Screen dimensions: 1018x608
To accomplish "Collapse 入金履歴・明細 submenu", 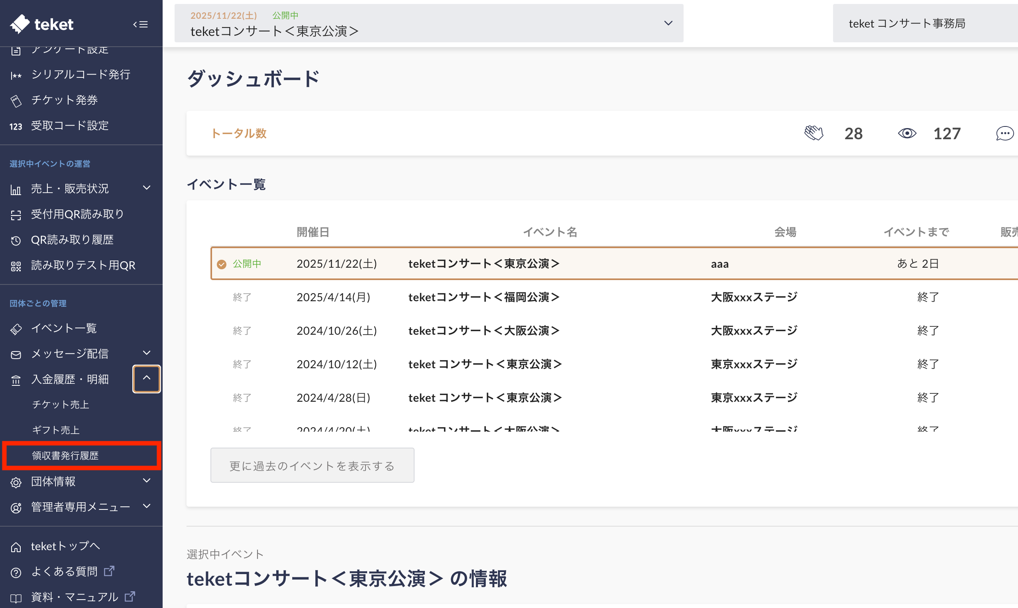I will pos(147,379).
